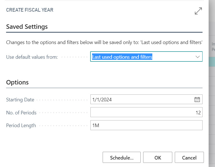Click the 'Use default values from:' label
This screenshot has width=215, height=167.
coord(32,57)
